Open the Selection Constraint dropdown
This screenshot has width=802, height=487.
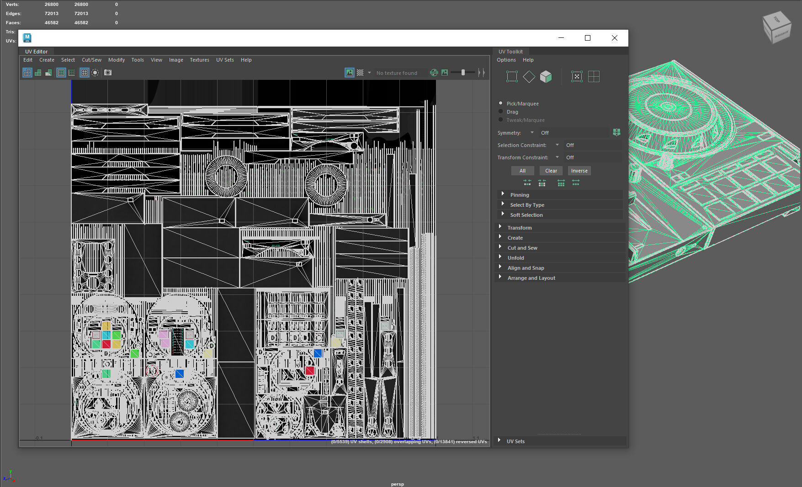point(557,145)
